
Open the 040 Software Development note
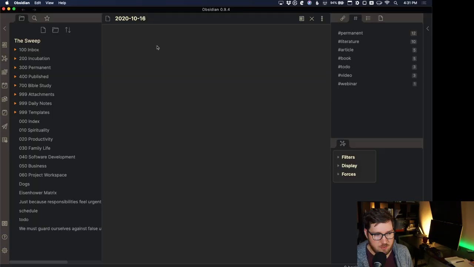(x=47, y=157)
